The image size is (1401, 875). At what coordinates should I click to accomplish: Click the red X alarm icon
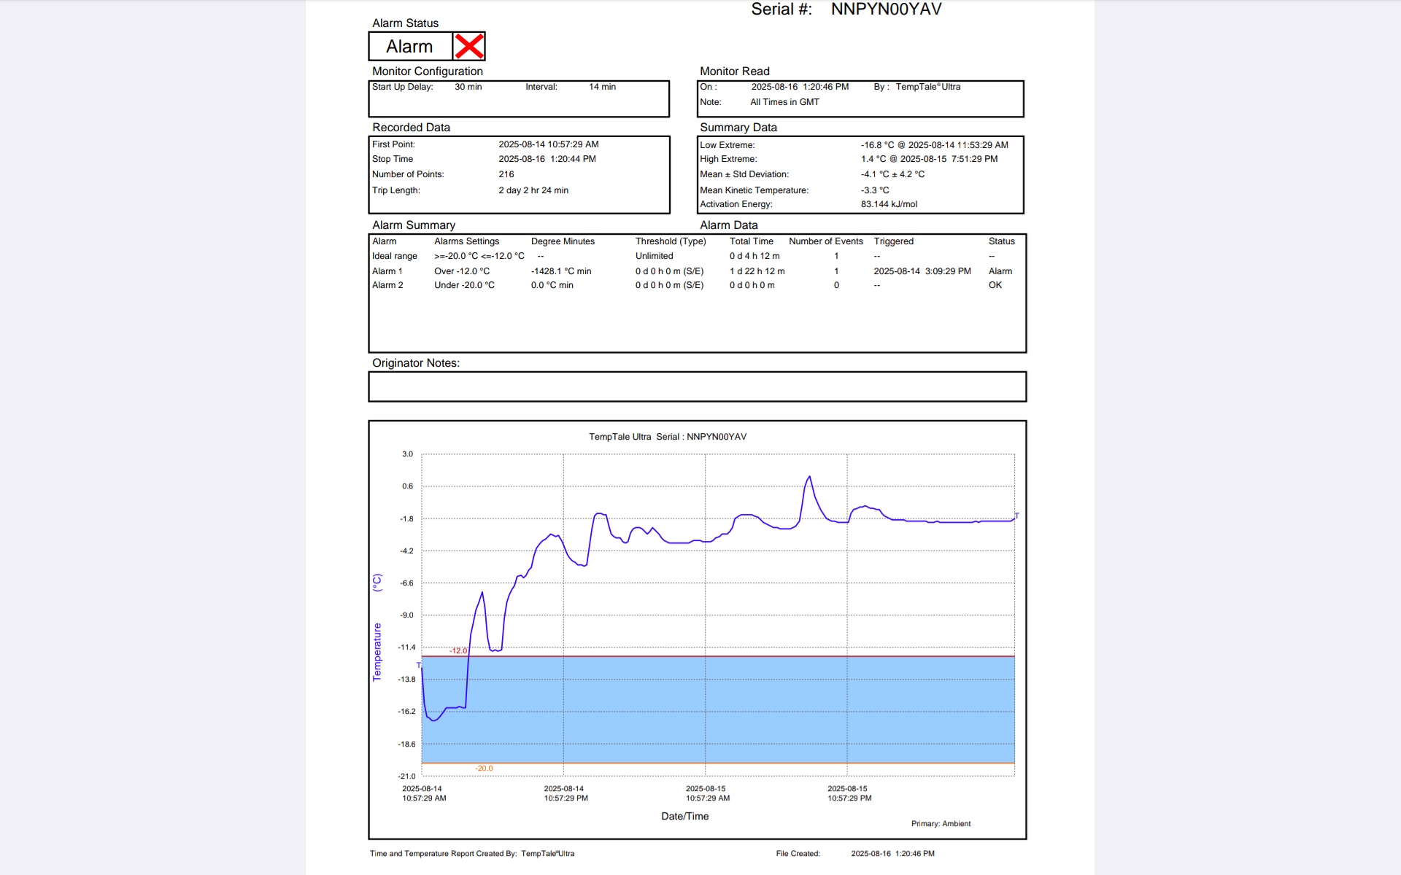[x=468, y=46]
